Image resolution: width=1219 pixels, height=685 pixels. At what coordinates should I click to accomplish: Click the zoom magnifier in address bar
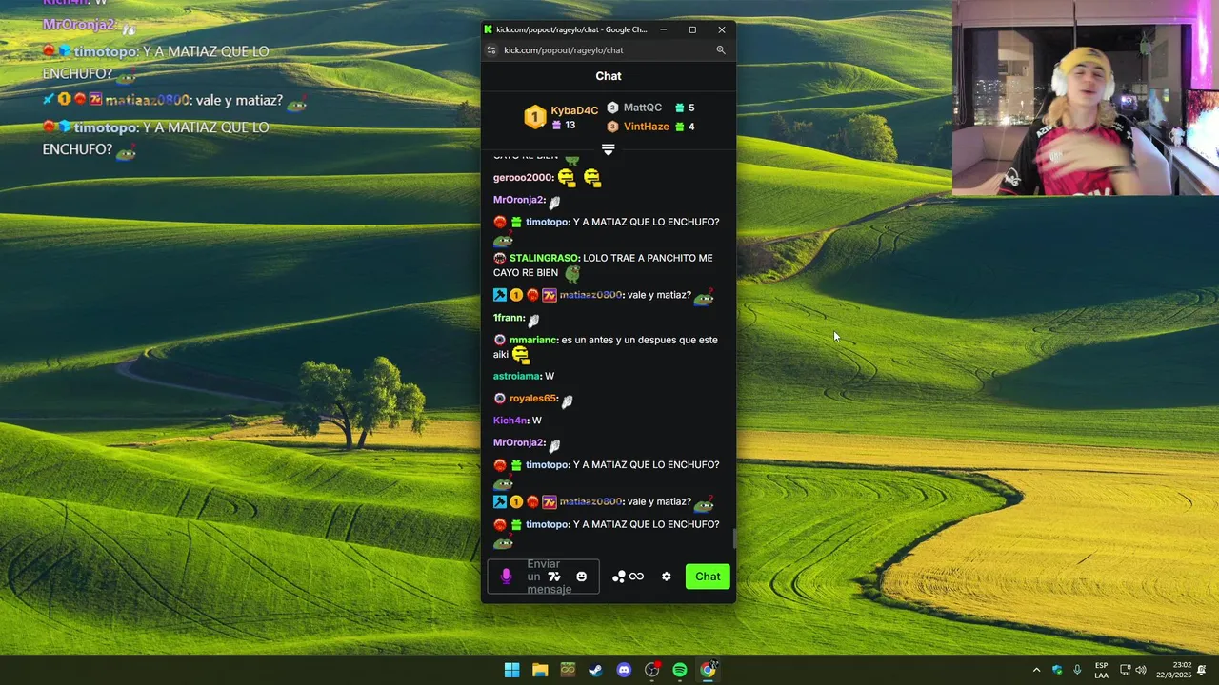tap(721, 50)
